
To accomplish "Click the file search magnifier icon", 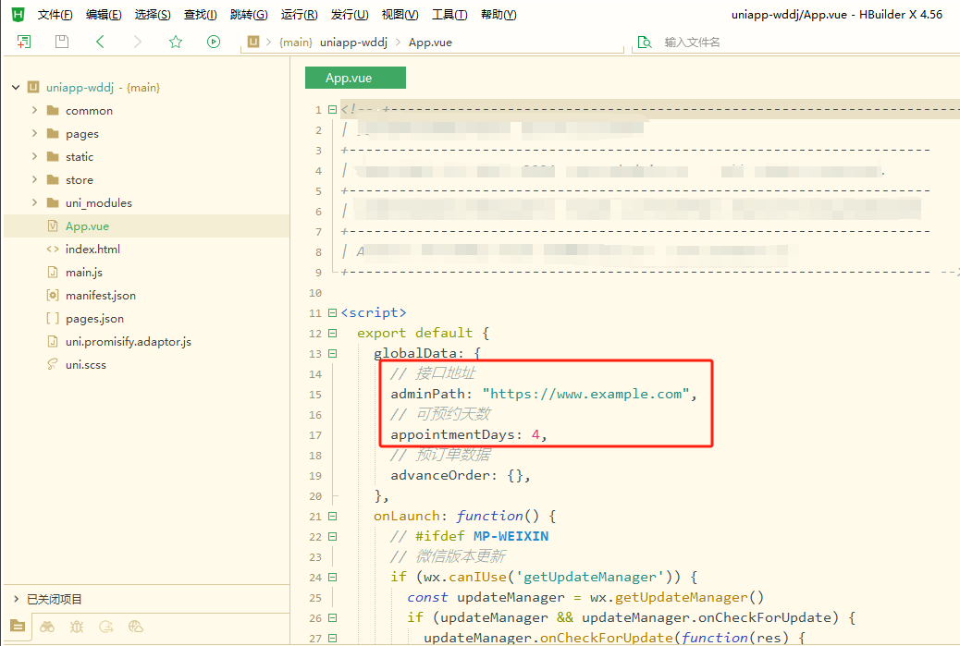I will 645,42.
